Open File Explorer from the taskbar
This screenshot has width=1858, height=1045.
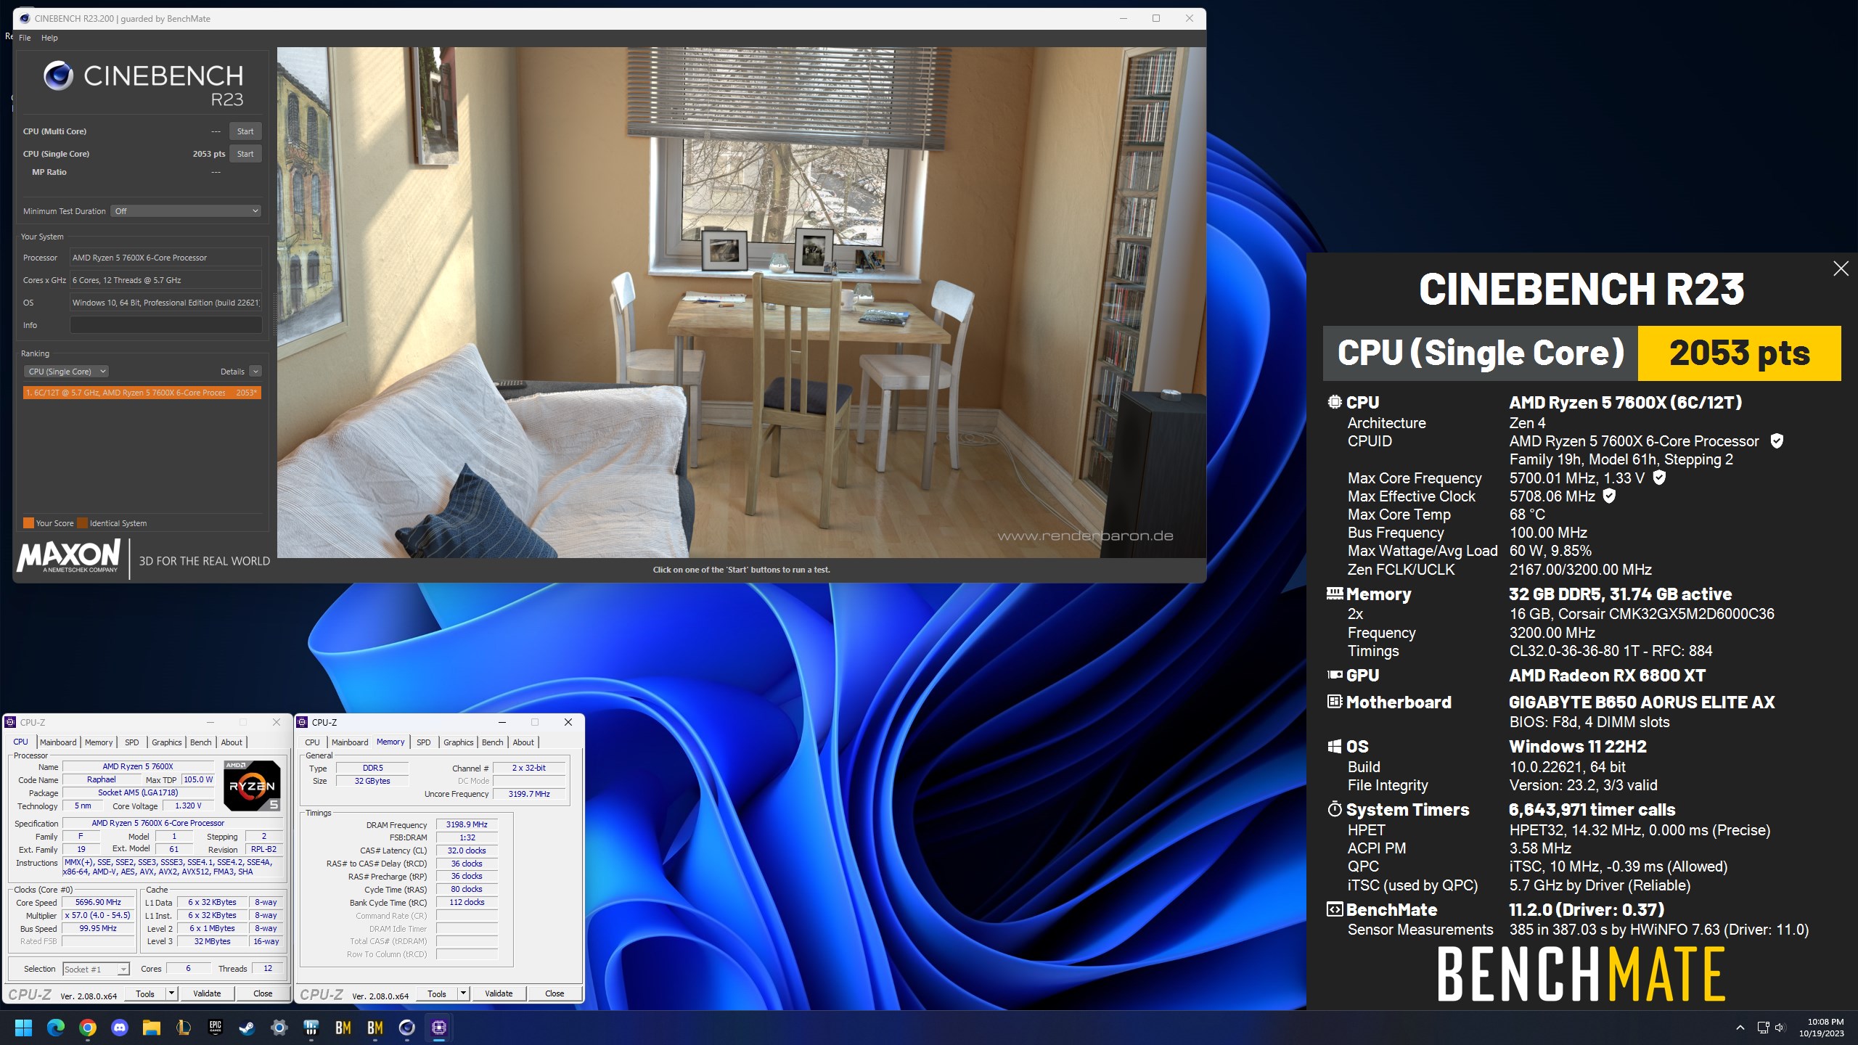(151, 1028)
